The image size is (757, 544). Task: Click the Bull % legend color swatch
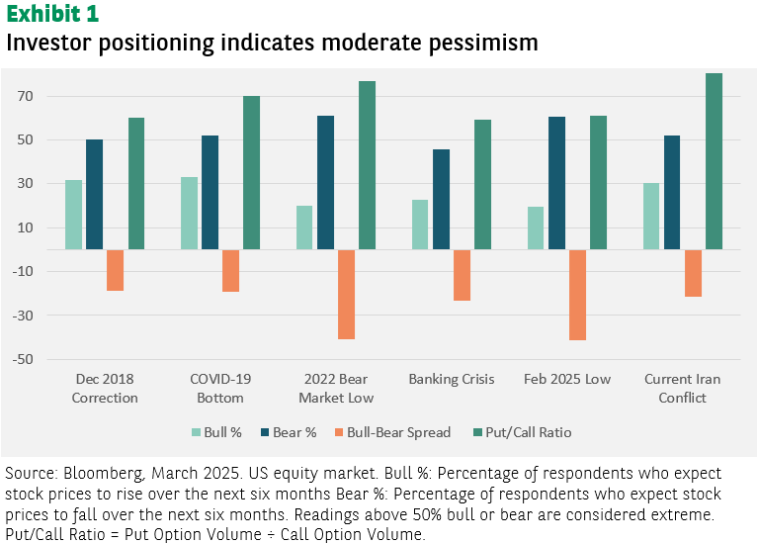click(196, 432)
